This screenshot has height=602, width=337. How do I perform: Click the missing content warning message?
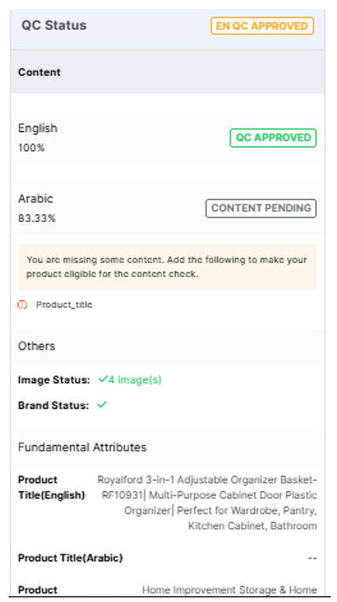[167, 267]
